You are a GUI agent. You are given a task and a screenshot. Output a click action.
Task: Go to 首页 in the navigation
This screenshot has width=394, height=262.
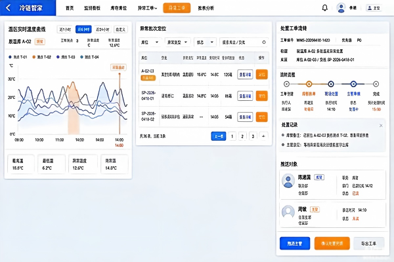[x=70, y=8]
